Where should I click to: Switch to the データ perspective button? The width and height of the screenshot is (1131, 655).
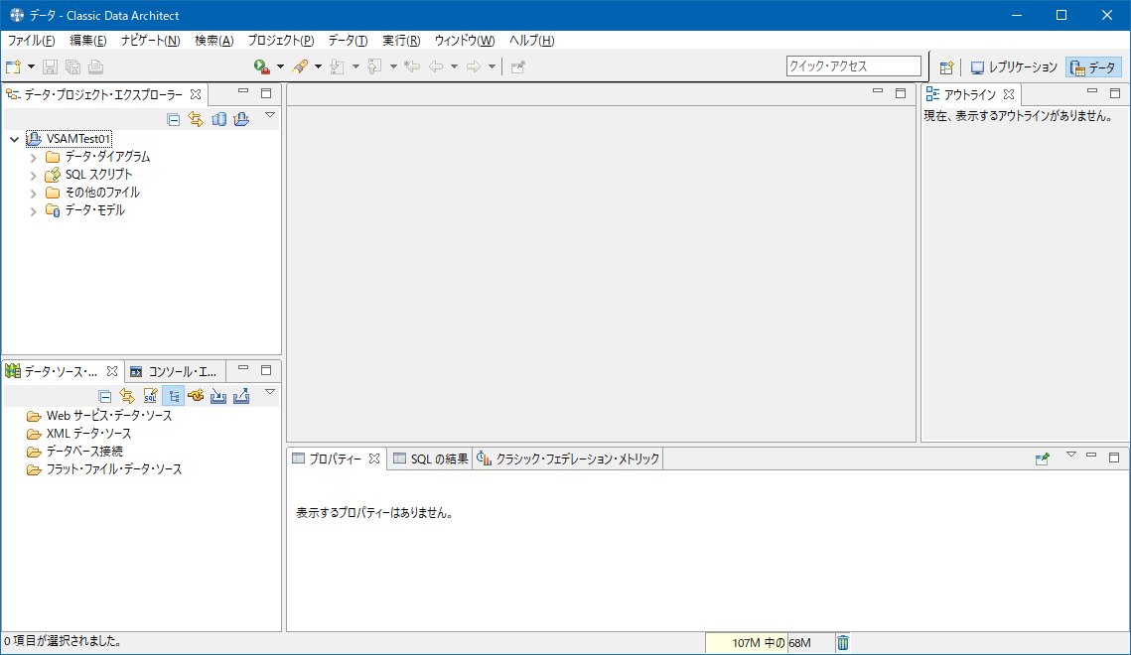1093,67
